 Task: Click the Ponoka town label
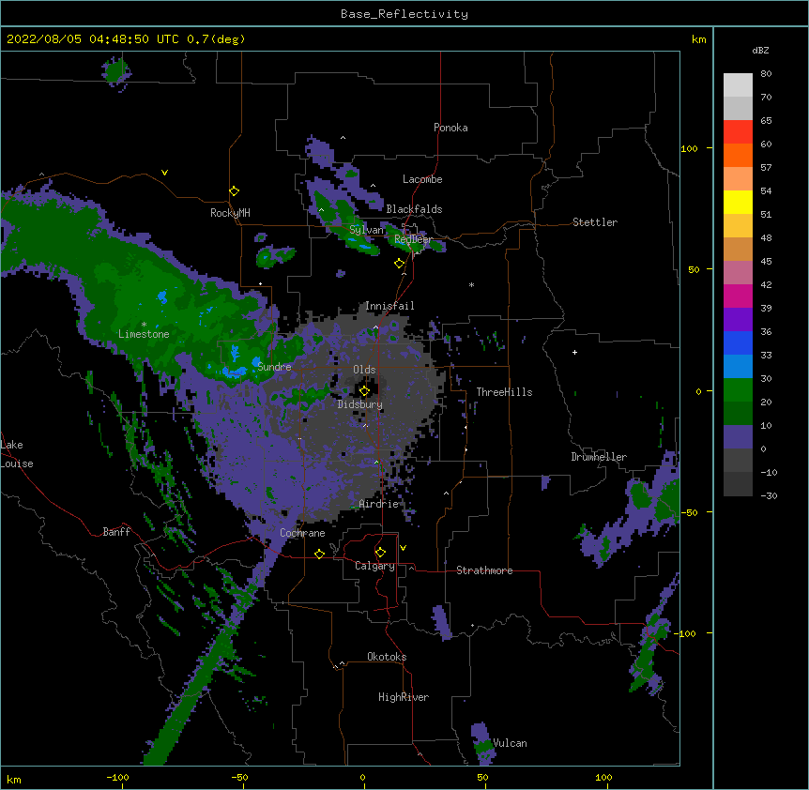click(450, 128)
